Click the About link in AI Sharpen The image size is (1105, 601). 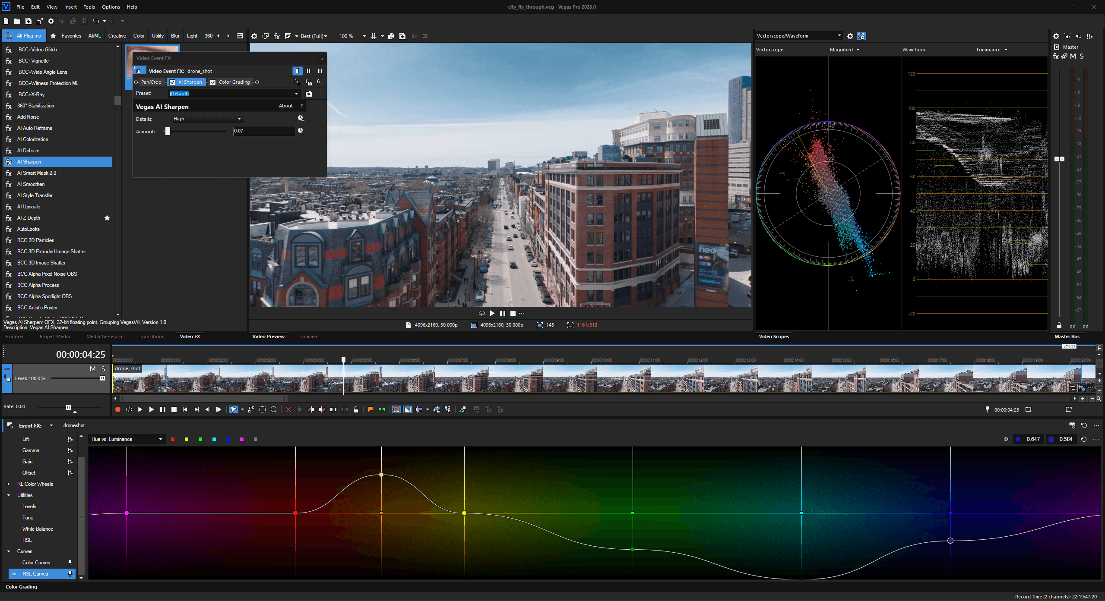pos(285,106)
